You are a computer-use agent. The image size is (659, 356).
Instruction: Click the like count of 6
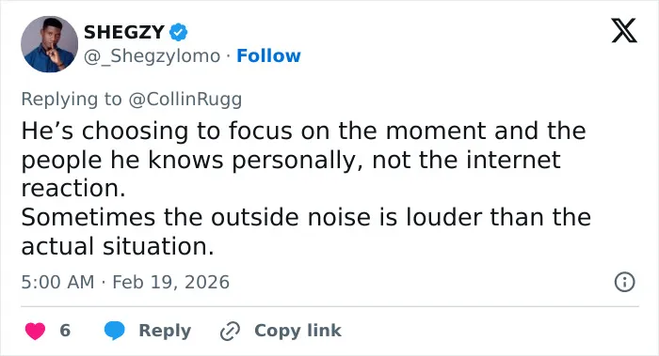pos(65,331)
